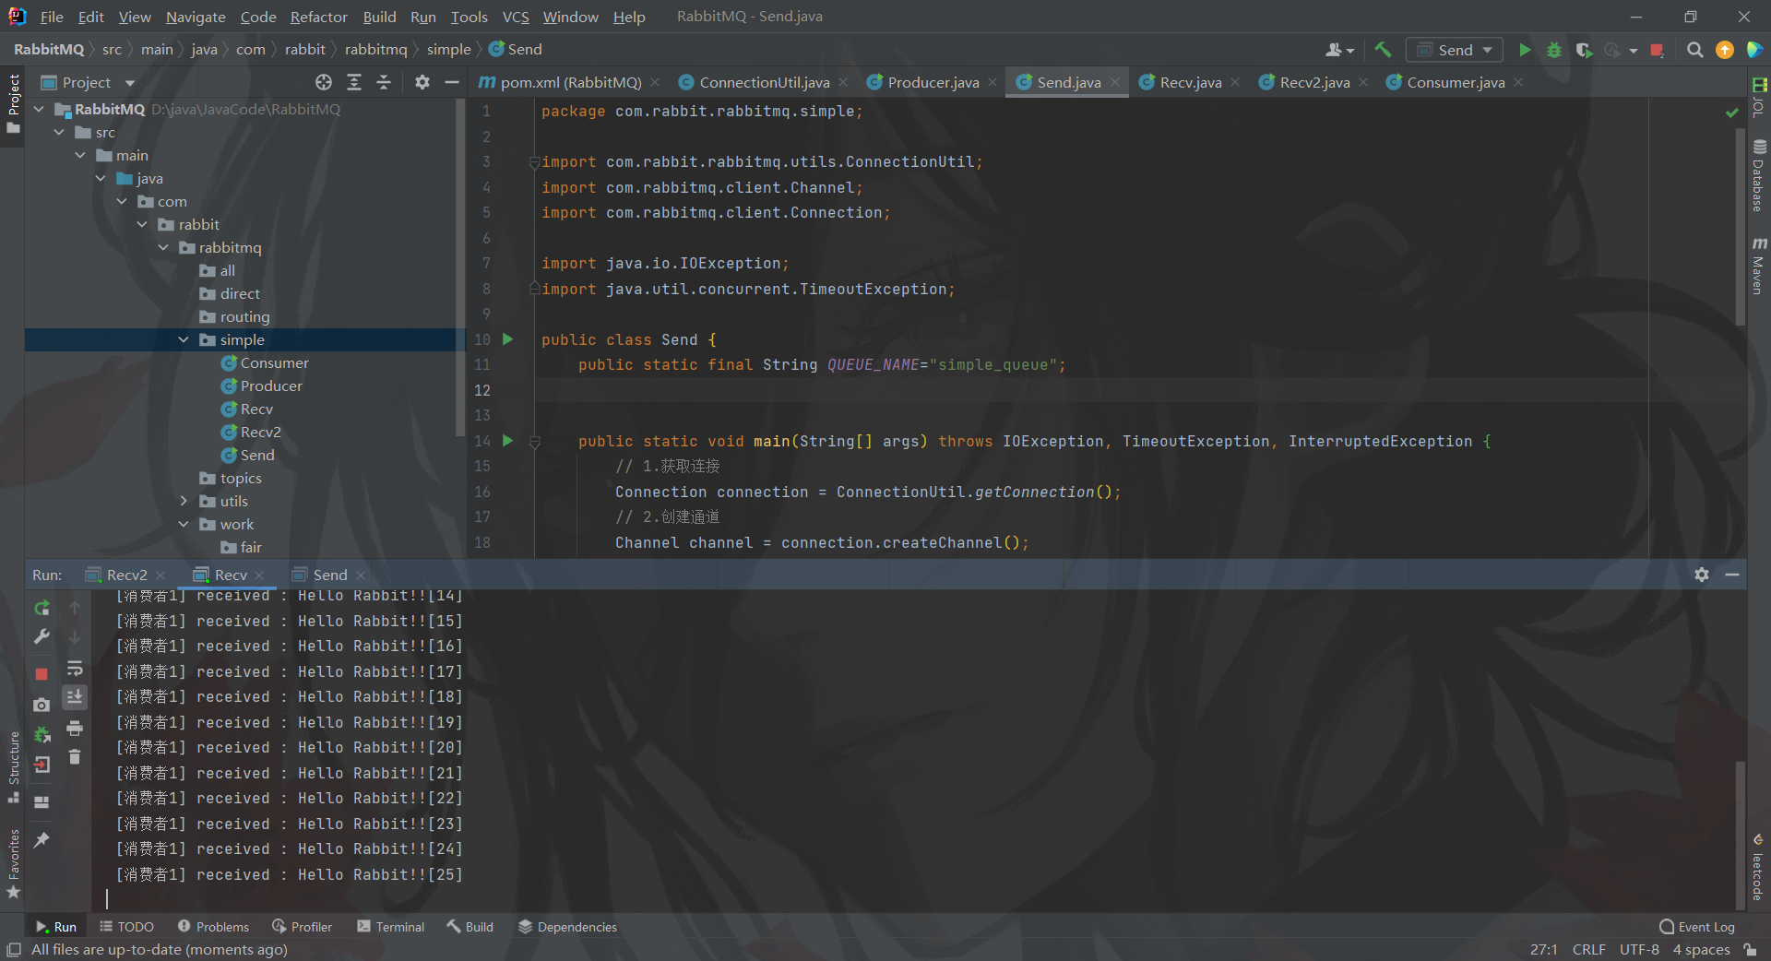Toggle soft-wrap in Run console
The height and width of the screenshot is (961, 1771).
[75, 668]
